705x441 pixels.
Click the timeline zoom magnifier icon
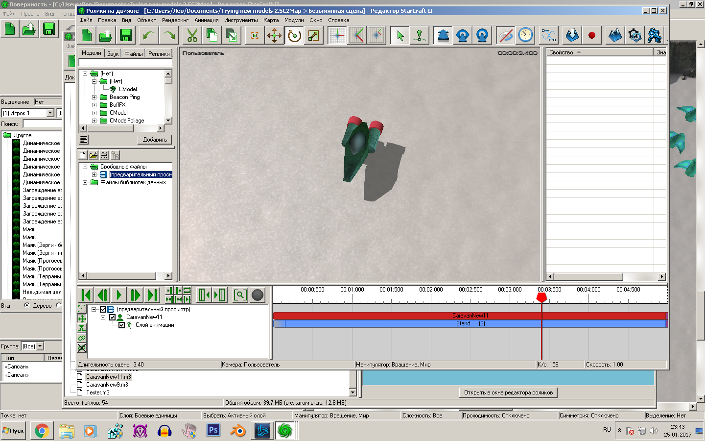pos(240,295)
